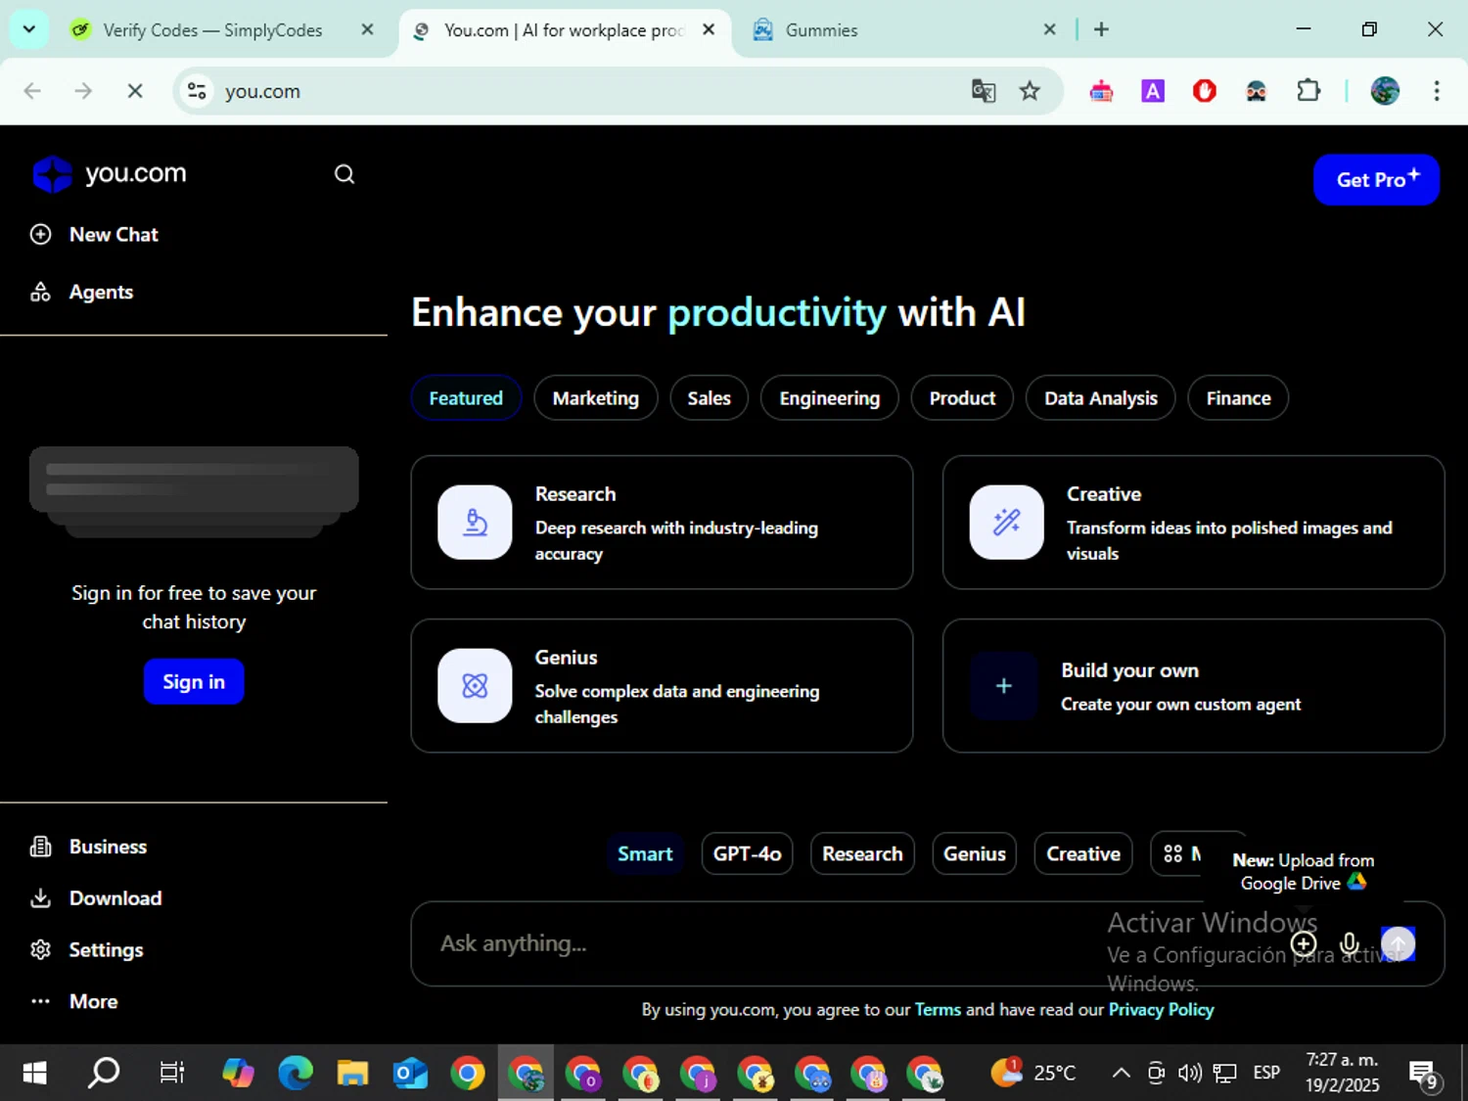Open Outlook from the taskbar

tap(410, 1074)
